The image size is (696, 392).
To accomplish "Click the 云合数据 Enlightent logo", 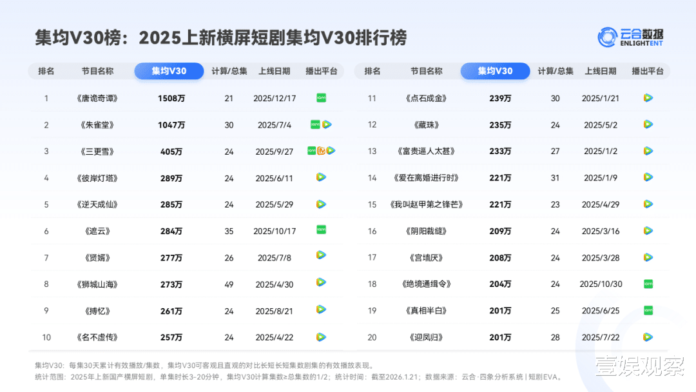I will [630, 37].
